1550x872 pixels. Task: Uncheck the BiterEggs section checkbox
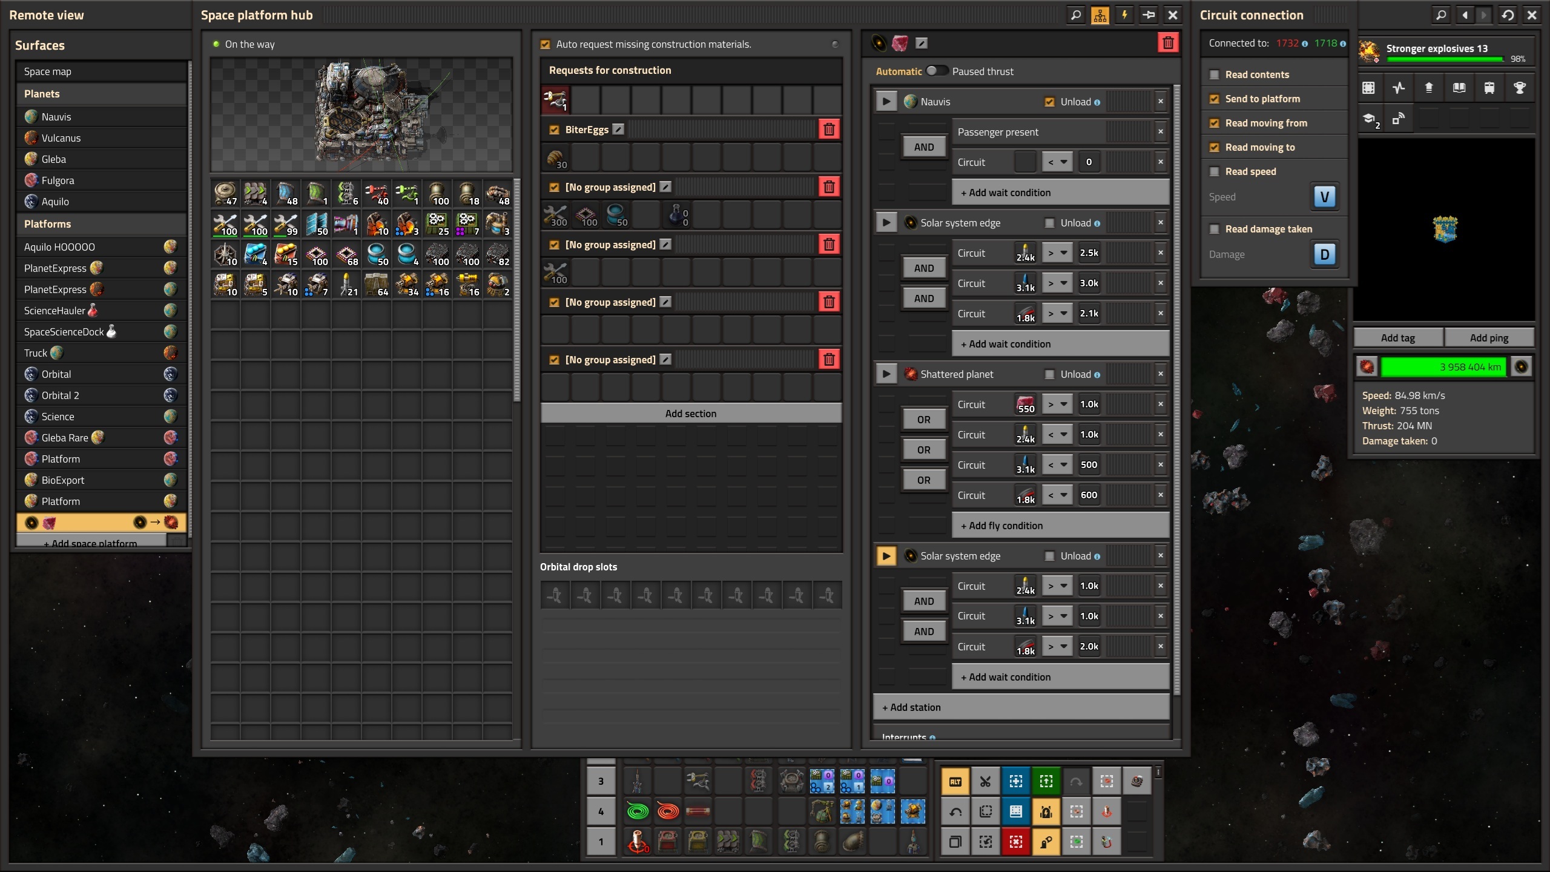tap(554, 130)
